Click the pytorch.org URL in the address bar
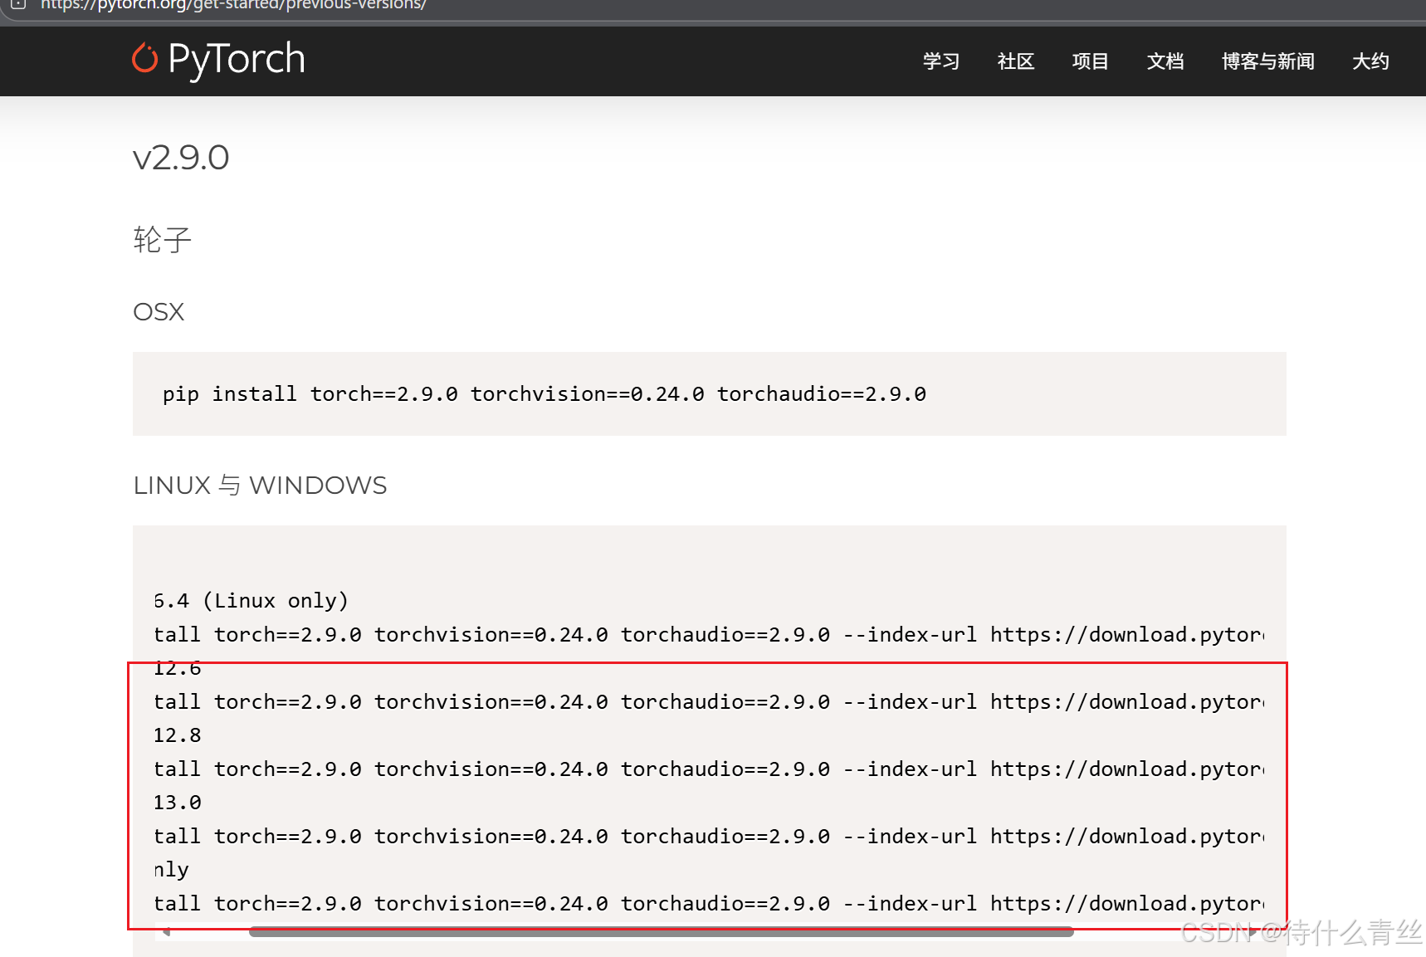Screen dimensions: 1426x957 pos(233,5)
